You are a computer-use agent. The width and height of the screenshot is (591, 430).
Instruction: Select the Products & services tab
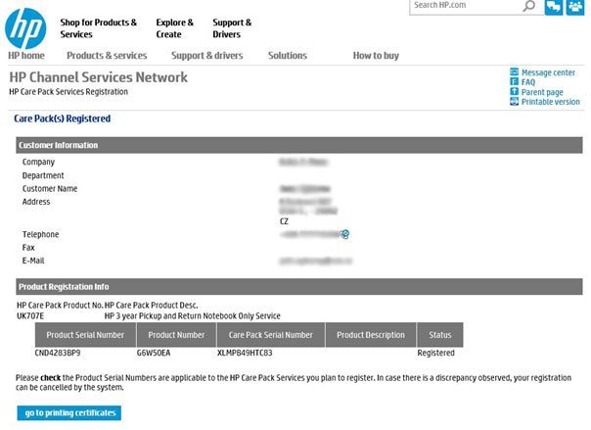coord(107,56)
